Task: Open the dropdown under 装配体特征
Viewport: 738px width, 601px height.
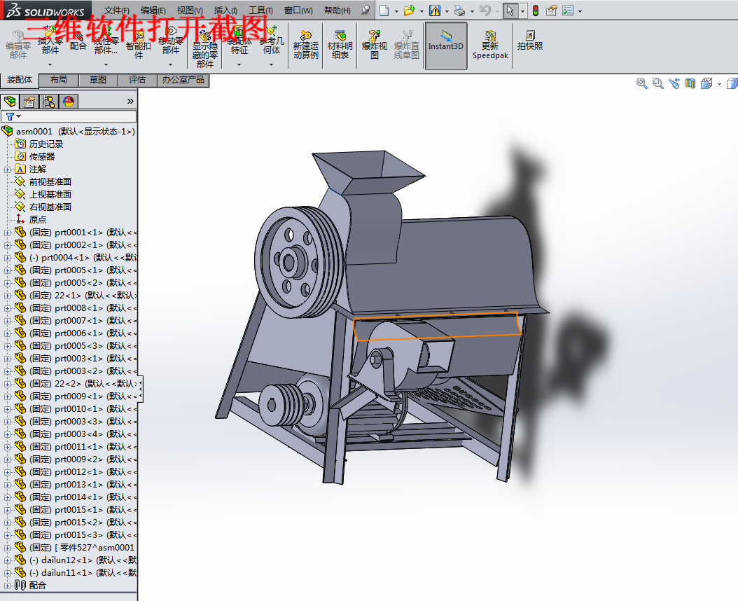Action: (239, 64)
